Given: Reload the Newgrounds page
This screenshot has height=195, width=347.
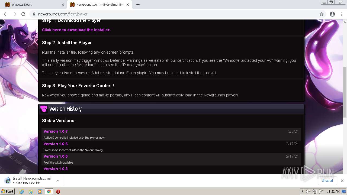Looking at the screenshot, I should (23, 14).
